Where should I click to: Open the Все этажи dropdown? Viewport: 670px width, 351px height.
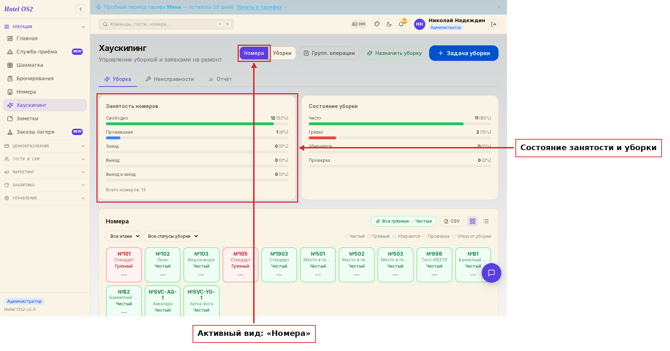(x=123, y=236)
